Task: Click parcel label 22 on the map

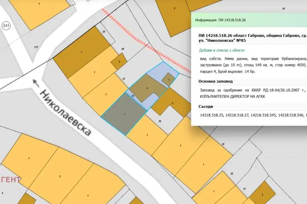Action: pos(232,173)
